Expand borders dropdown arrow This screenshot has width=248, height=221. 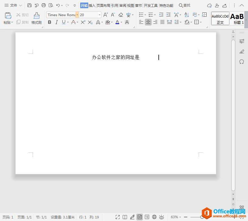coord(201,22)
